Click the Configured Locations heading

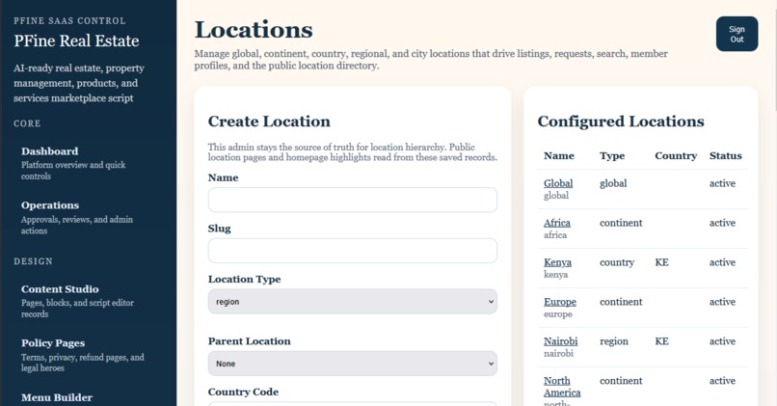coord(621,122)
